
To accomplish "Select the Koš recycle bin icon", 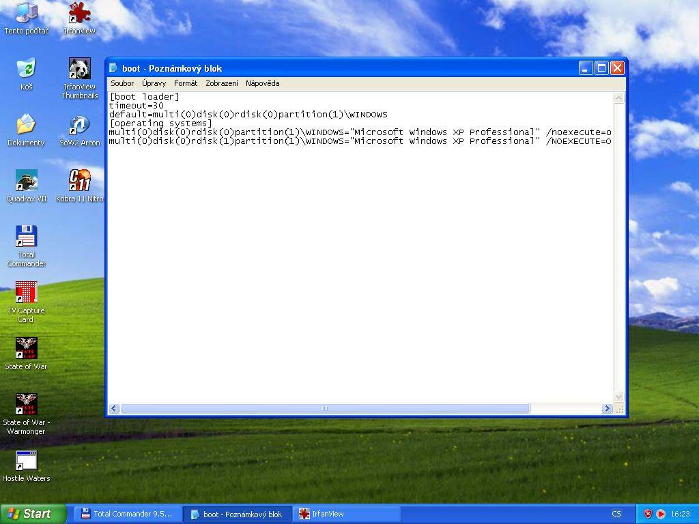I will 27,74.
